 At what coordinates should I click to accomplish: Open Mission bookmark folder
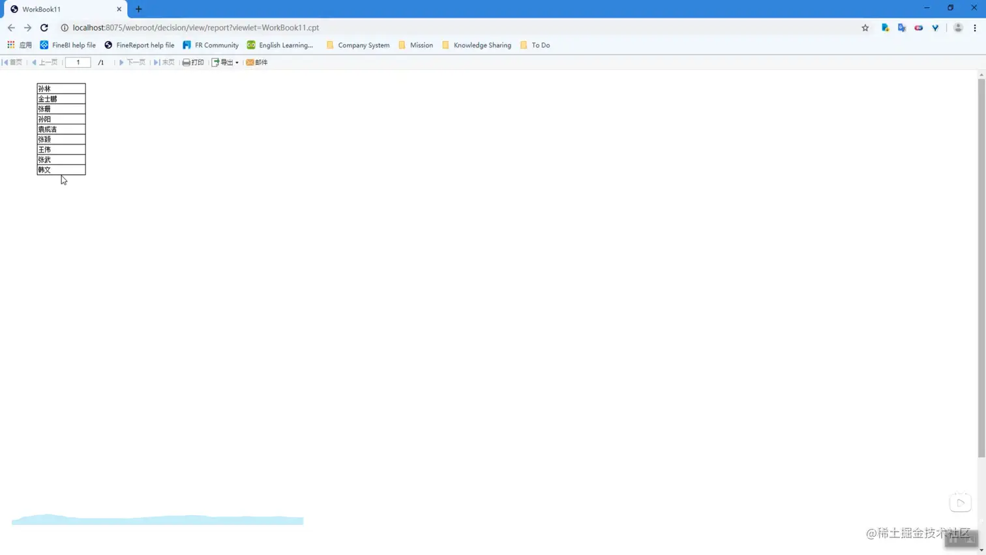tap(415, 45)
